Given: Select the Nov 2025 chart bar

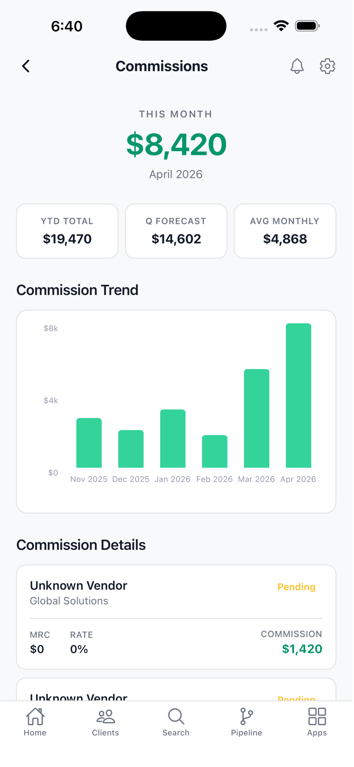Looking at the screenshot, I should pos(90,445).
